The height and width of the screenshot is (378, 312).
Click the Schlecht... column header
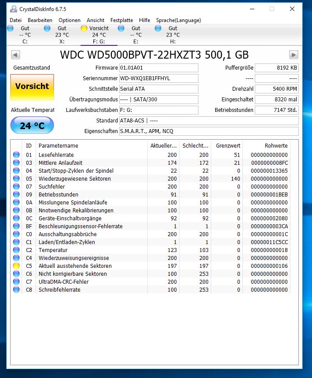195,146
